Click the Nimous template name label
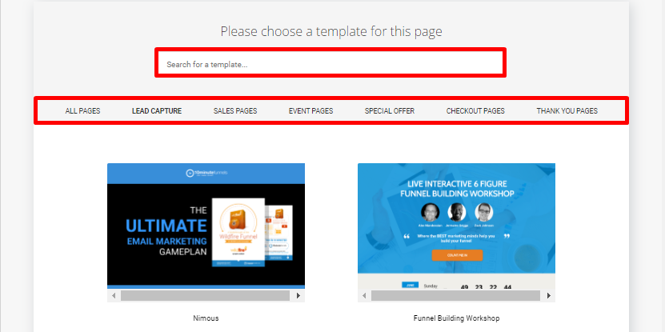665x332 pixels. point(206,318)
